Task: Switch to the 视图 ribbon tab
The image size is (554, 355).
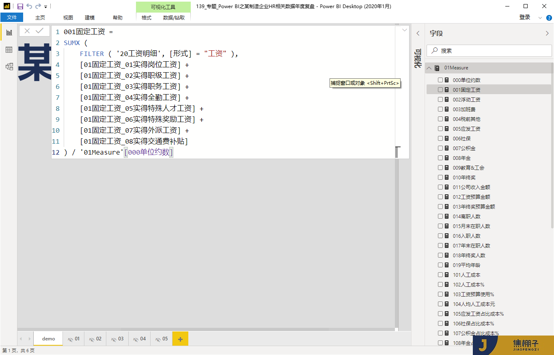Action: [x=68, y=18]
